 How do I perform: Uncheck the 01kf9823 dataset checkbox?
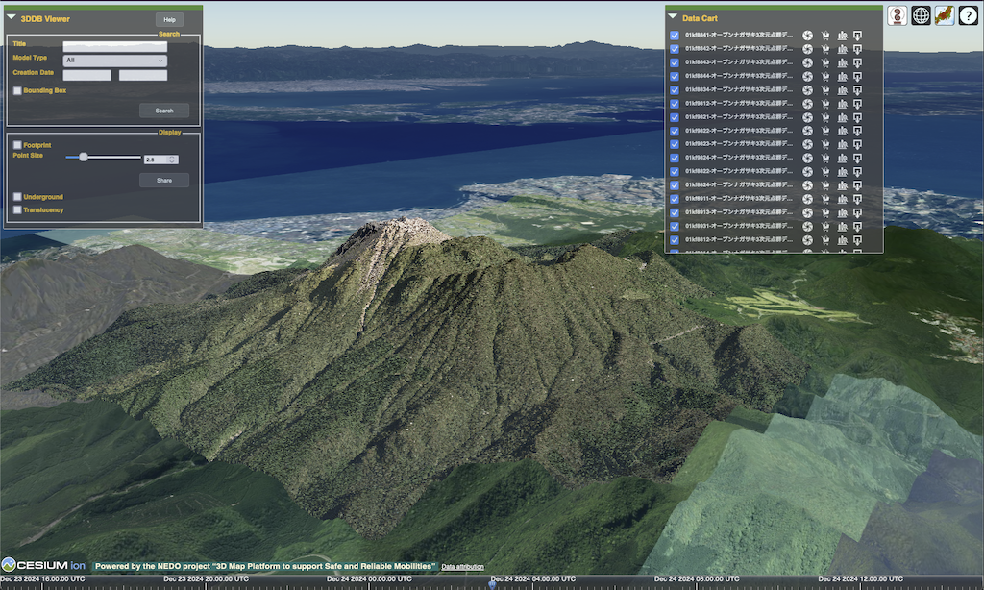(x=675, y=144)
